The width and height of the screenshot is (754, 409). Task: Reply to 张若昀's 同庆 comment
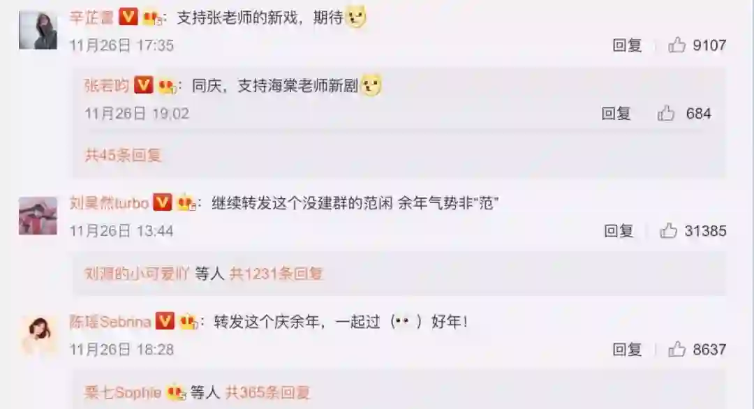click(x=616, y=114)
